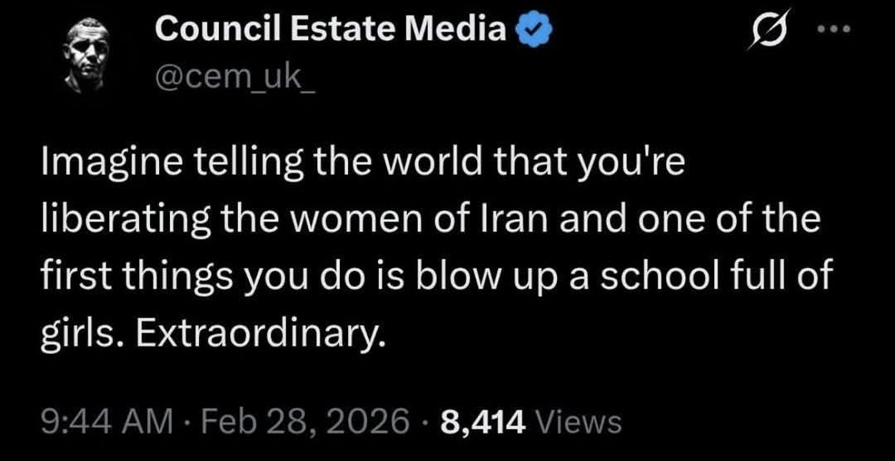895x461 pixels.
Task: Click the Council Estate Media display name
Action: 331,31
